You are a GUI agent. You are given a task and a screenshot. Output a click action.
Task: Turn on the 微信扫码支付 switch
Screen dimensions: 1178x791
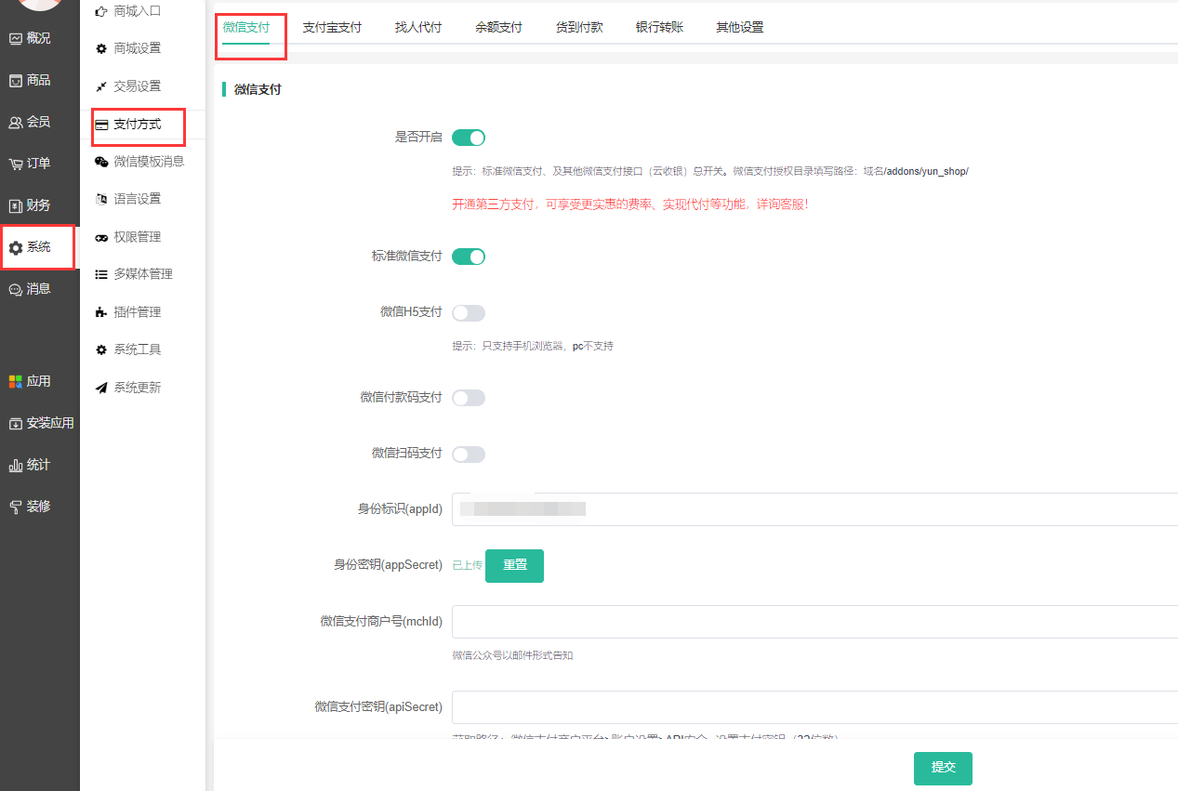coord(469,455)
